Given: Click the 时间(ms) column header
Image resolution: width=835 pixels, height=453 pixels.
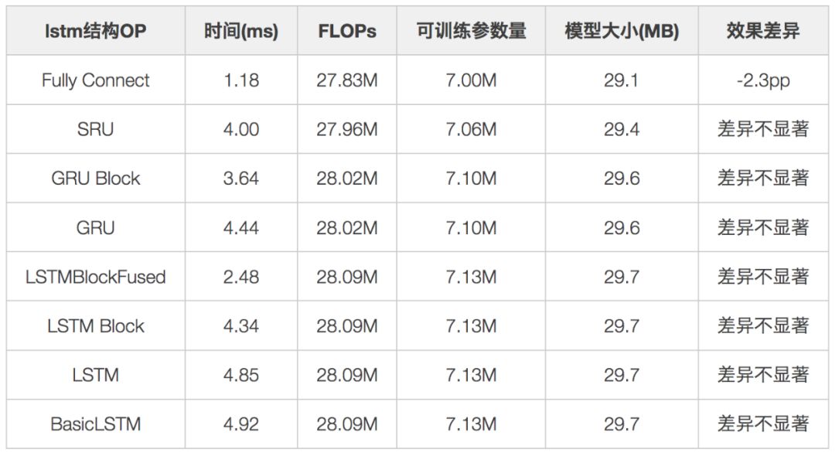Looking at the screenshot, I should click(240, 31).
